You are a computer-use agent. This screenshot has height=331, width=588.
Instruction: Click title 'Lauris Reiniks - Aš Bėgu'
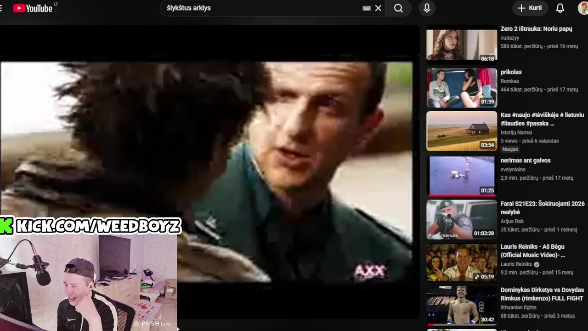click(x=532, y=251)
